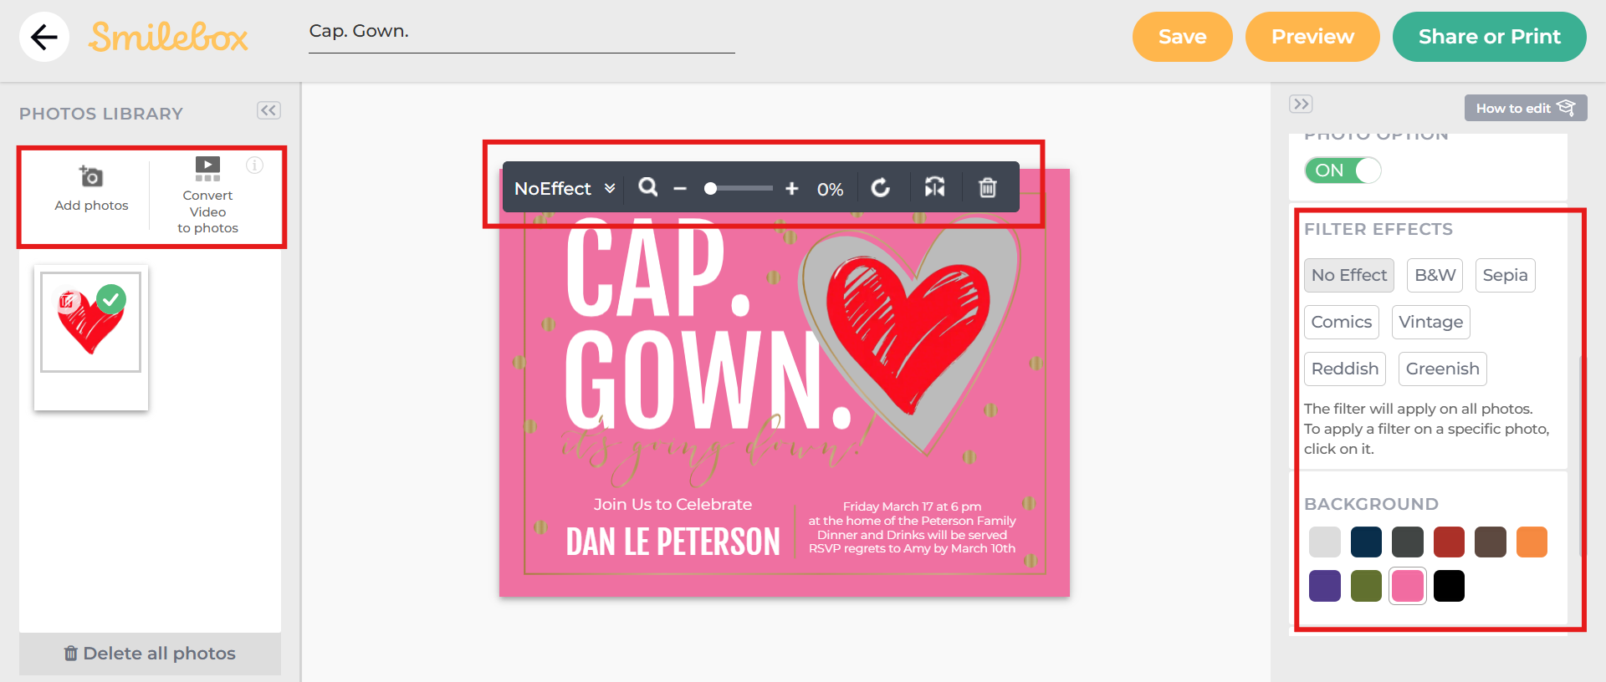Click the photo zoom slider

pos(739,188)
